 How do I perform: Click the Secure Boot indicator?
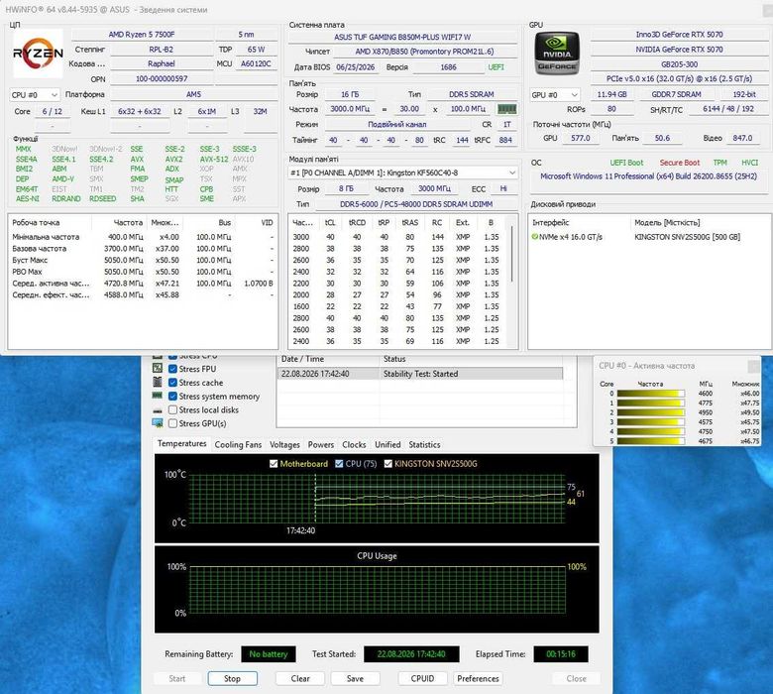pyautogui.click(x=679, y=163)
